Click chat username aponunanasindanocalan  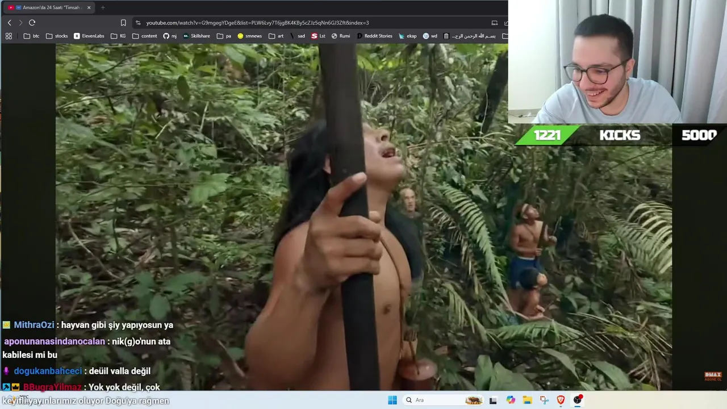tap(55, 341)
